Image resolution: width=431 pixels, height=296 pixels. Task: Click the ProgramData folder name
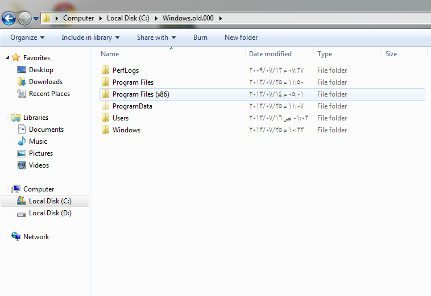[x=132, y=106]
